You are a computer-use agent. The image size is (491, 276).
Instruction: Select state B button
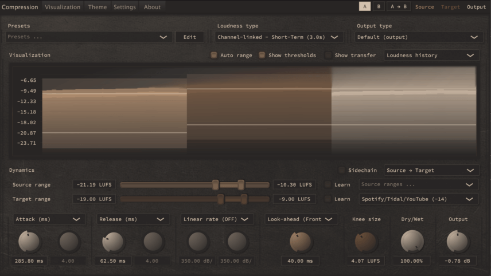pos(379,6)
